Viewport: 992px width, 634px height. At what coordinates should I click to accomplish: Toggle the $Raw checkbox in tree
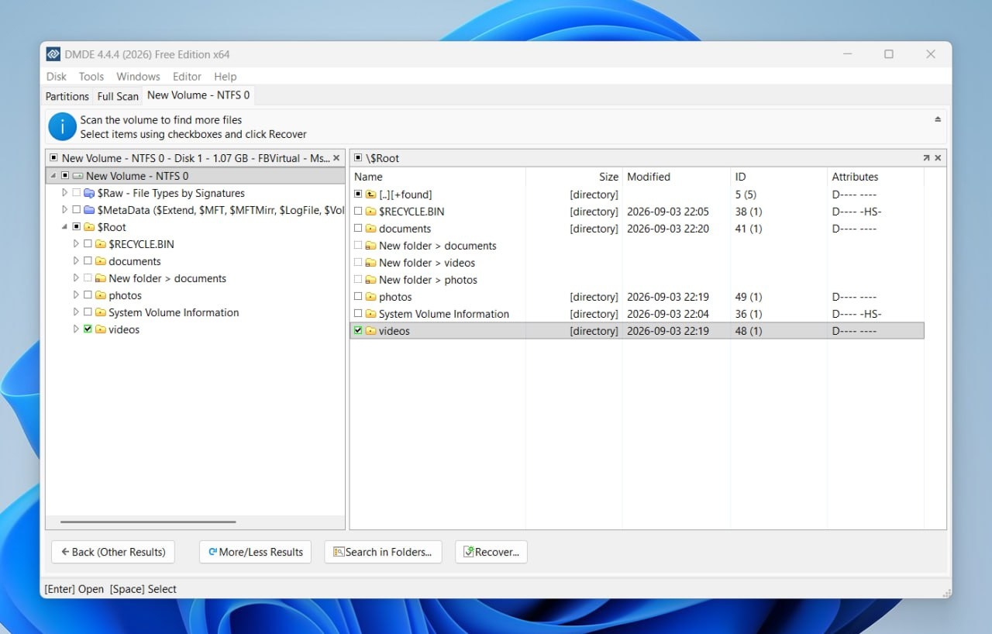[x=76, y=193]
